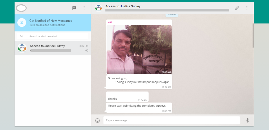Click the TODAY date label
The width and height of the screenshot is (269, 130).
172,15
